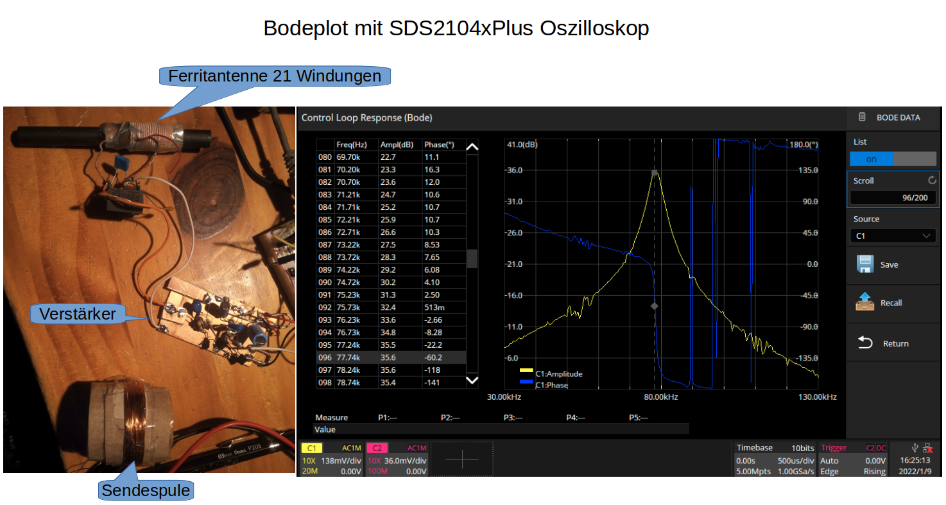Click the Save floppy disk icon
946x505 pixels.
click(865, 264)
